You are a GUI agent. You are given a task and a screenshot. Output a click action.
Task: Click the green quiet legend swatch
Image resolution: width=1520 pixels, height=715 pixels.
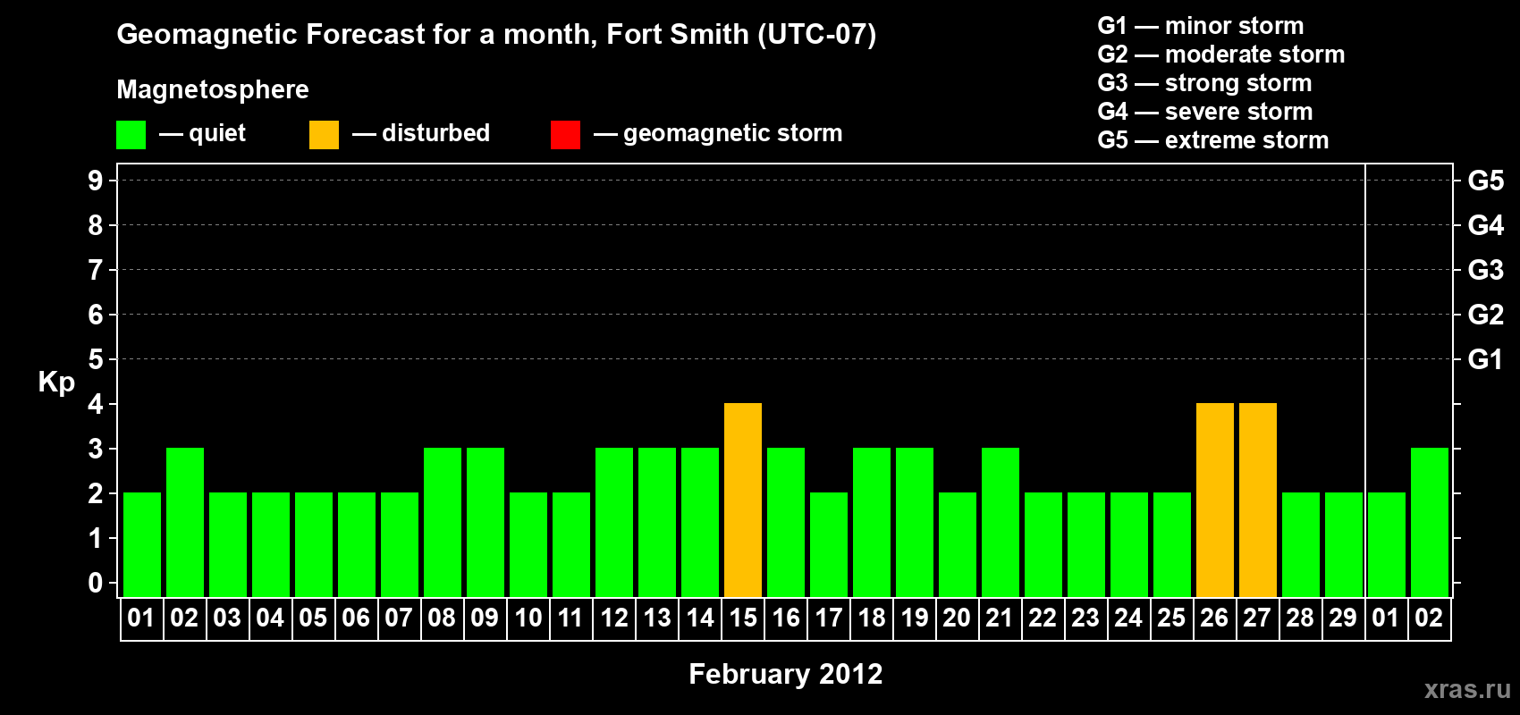[x=131, y=135]
